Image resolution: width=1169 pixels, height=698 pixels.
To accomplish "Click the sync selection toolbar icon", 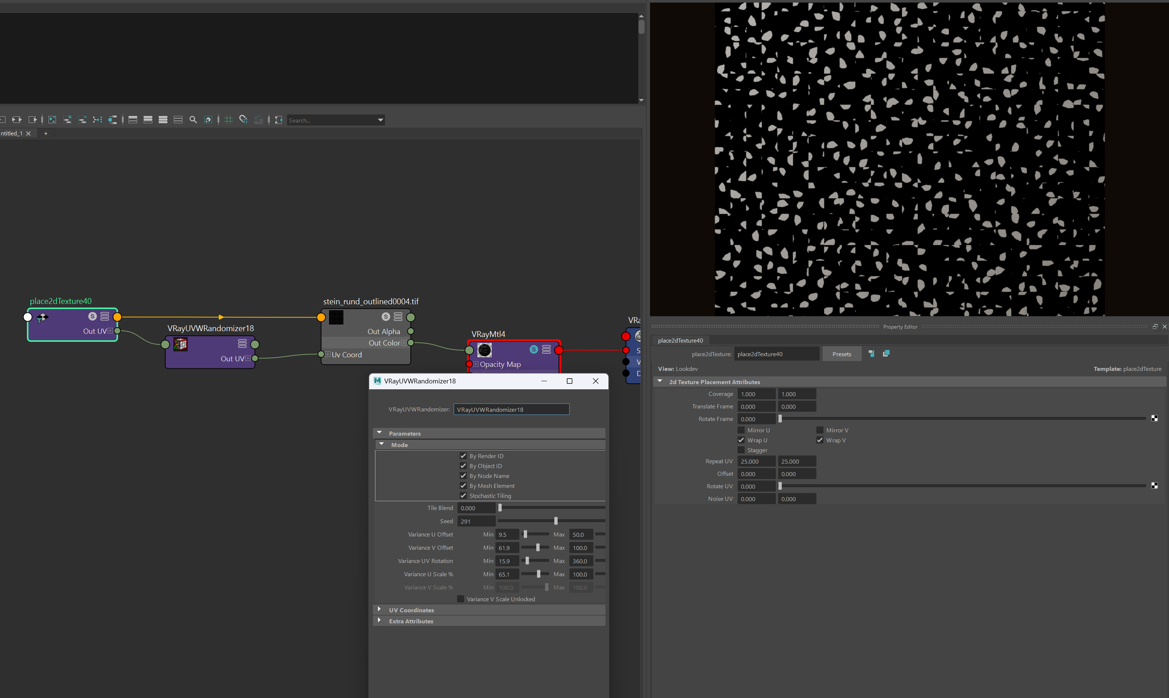I will (279, 120).
